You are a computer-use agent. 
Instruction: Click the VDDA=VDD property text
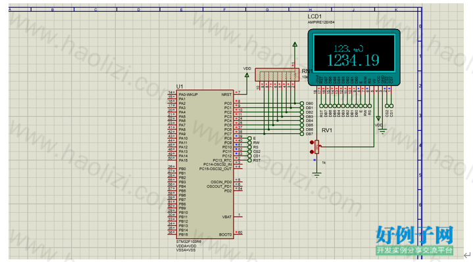pos(186,246)
